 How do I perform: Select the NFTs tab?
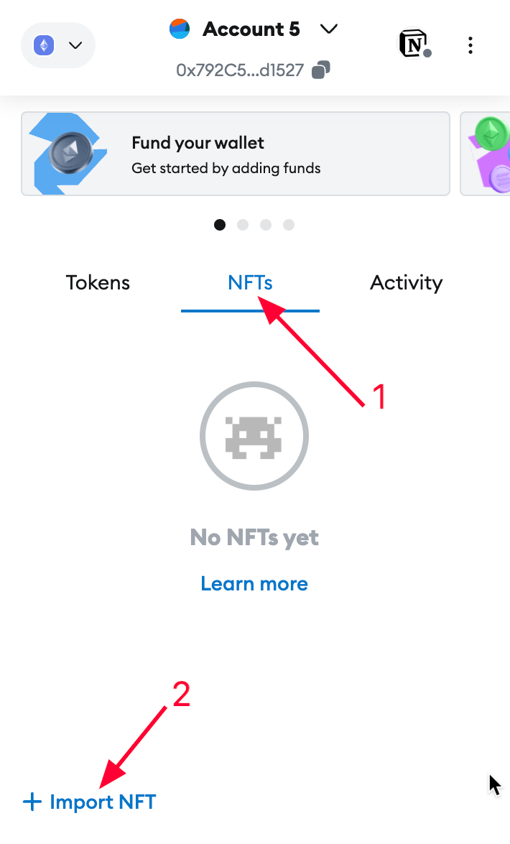pos(250,283)
